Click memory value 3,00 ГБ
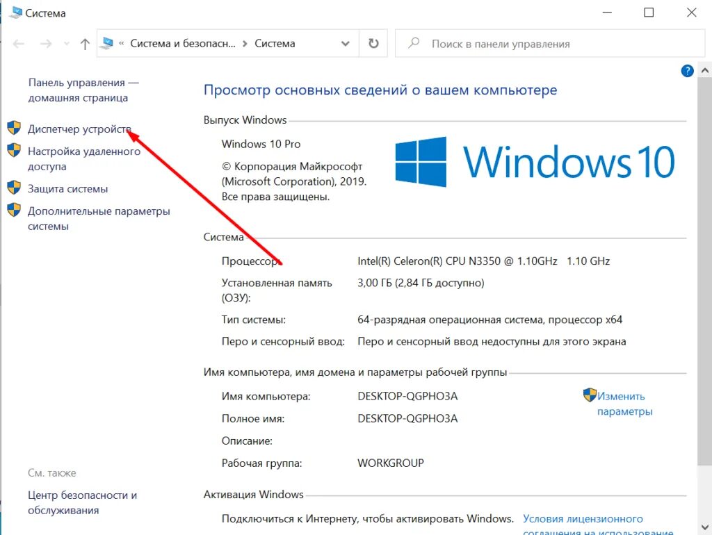 point(421,283)
